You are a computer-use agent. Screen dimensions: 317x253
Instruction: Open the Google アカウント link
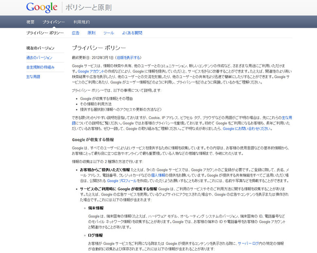tap(91, 71)
